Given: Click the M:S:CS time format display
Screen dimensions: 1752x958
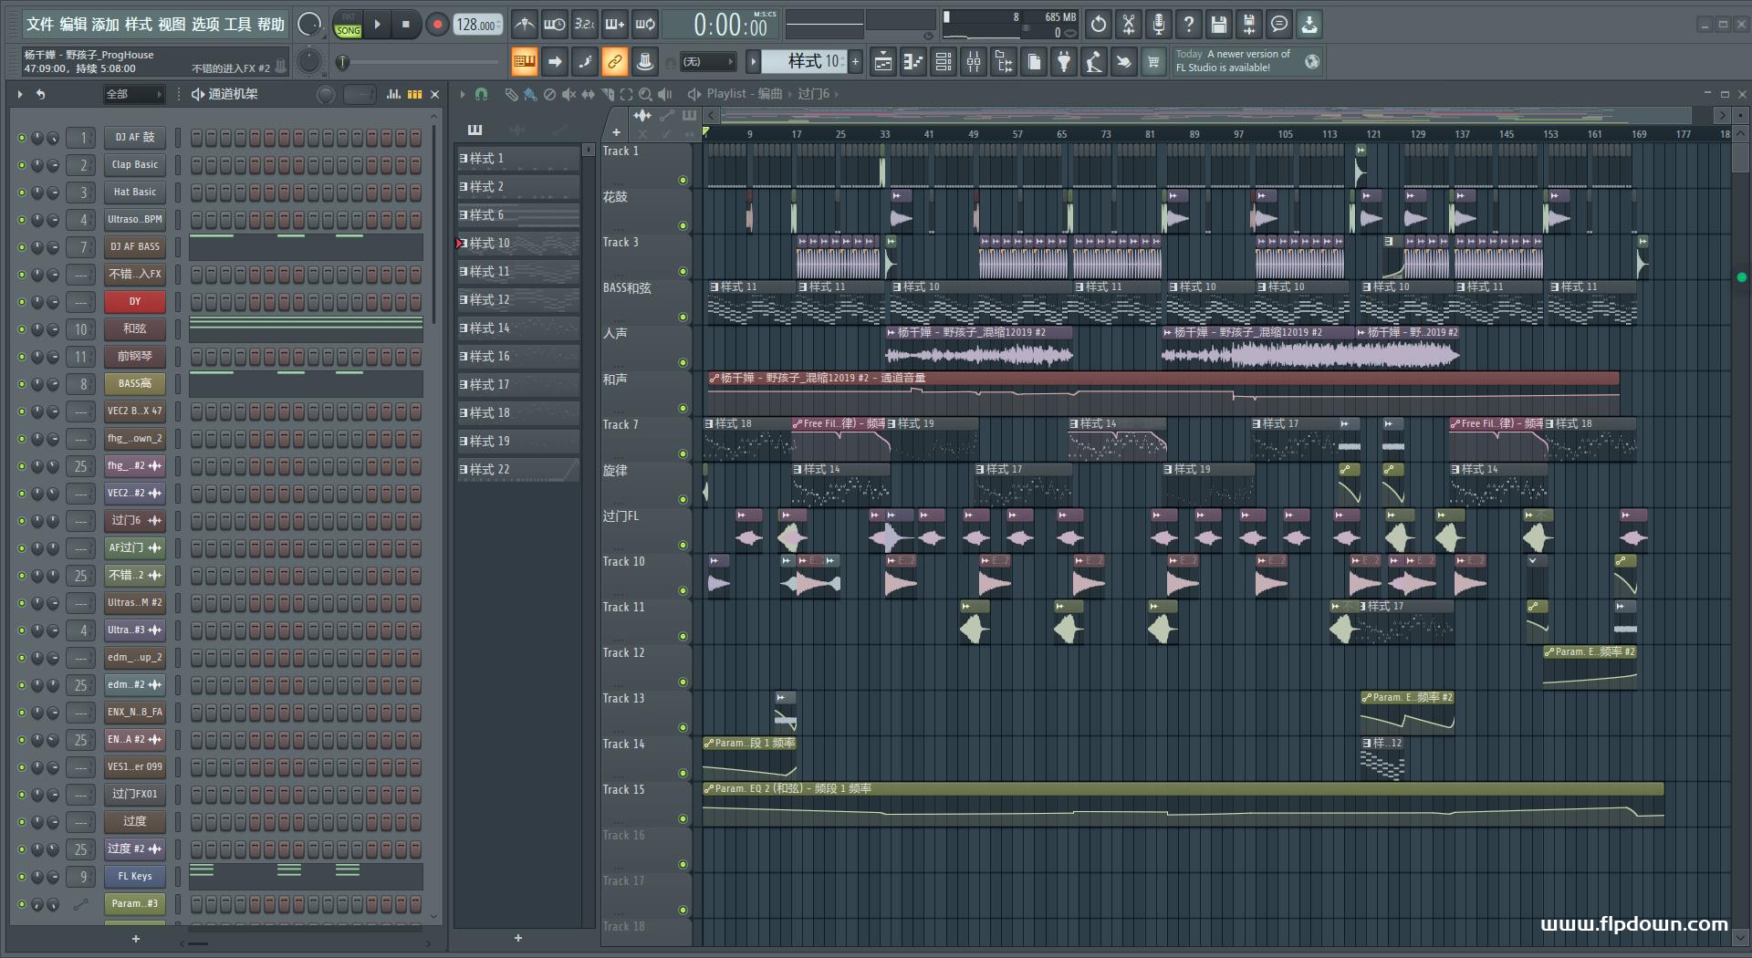Looking at the screenshot, I should coord(765,15).
